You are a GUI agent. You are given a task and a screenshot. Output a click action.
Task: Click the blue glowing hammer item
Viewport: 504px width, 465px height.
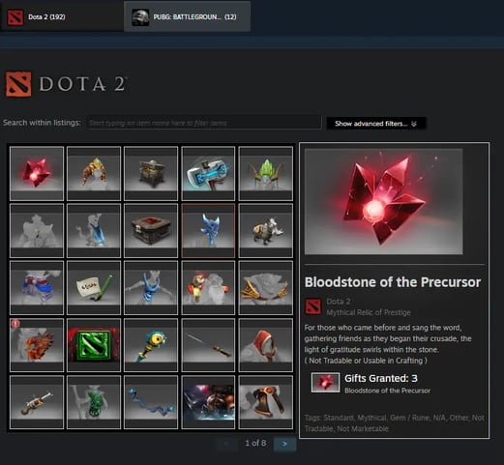(x=208, y=173)
